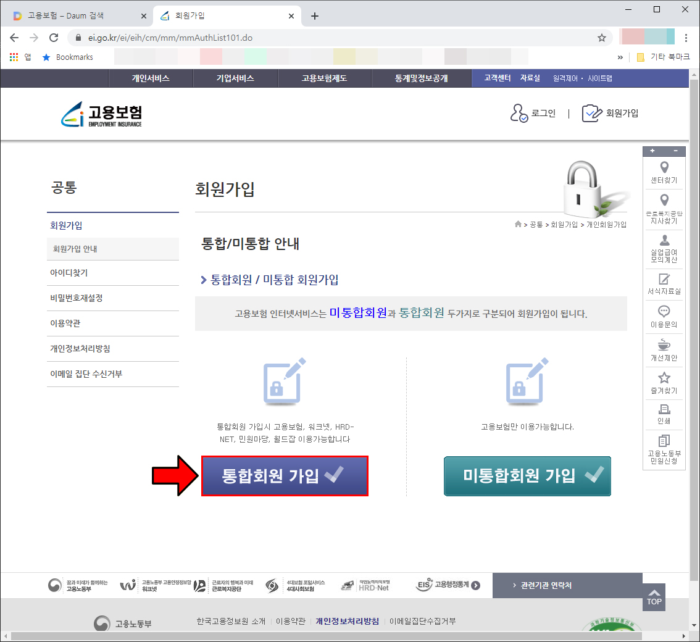
Task: Open 개선제안 quick icon
Action: (x=664, y=350)
